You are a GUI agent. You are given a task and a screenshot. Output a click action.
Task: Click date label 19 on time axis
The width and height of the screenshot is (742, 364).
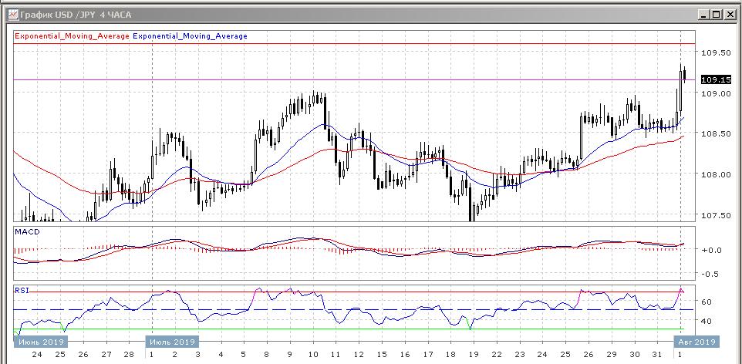[474, 355]
